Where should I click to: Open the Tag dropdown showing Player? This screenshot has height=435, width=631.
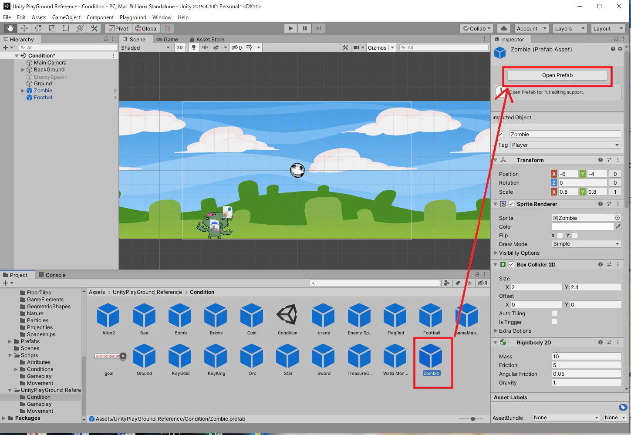point(566,145)
